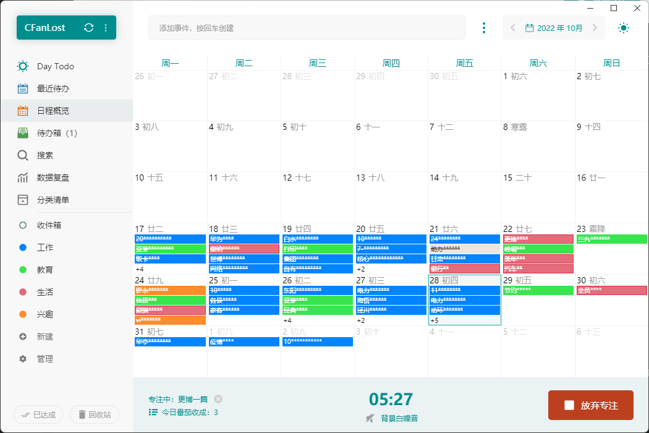Select the date cell 8 寒露
Image resolution: width=649 pixels, height=433 pixels.
pyautogui.click(x=538, y=146)
